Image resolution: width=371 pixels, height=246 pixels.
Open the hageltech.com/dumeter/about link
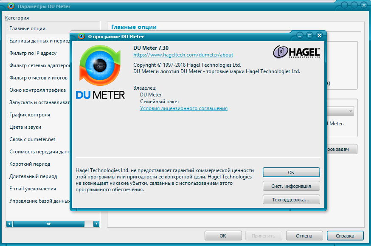(x=183, y=55)
